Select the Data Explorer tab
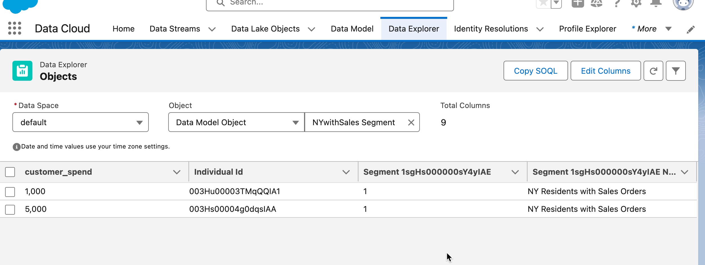 tap(414, 29)
